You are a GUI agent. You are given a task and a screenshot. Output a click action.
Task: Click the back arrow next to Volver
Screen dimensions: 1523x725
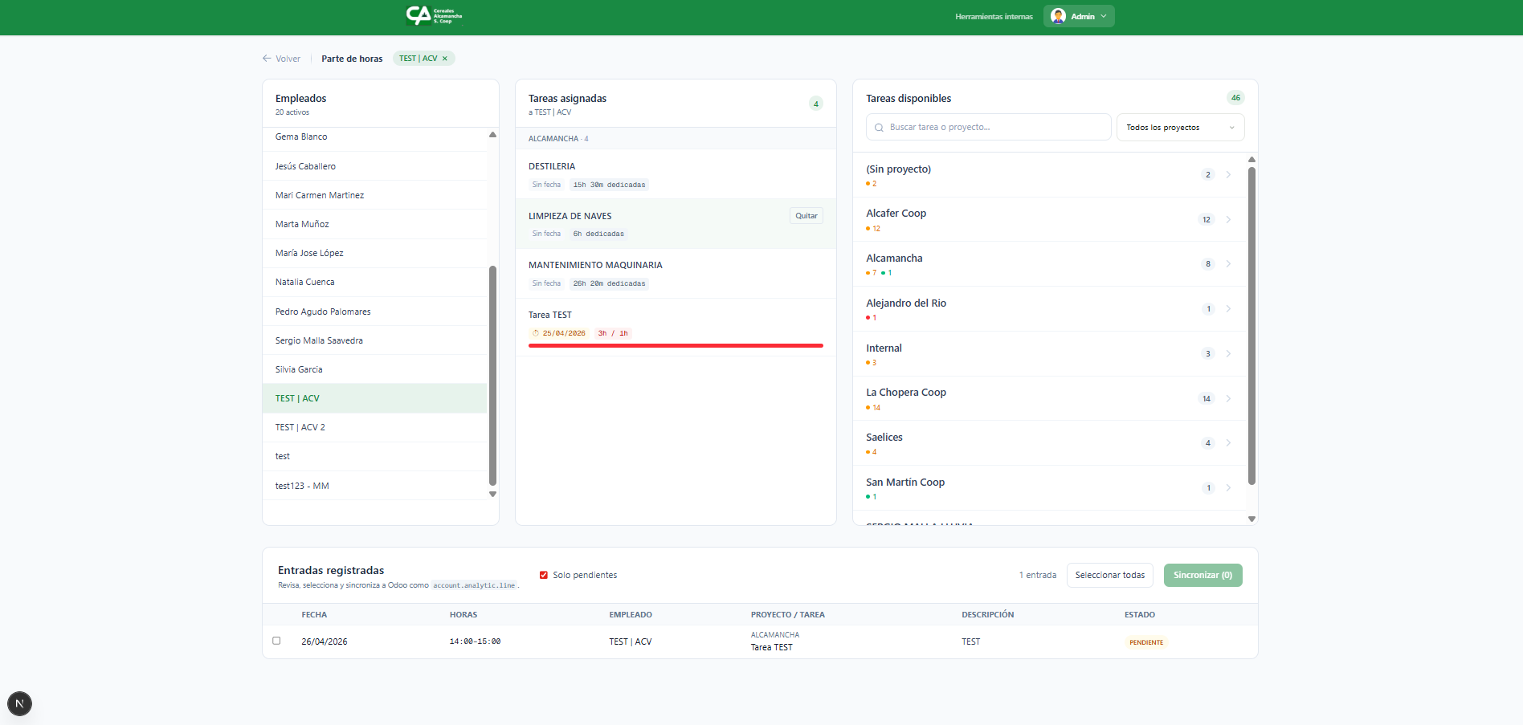[267, 59]
